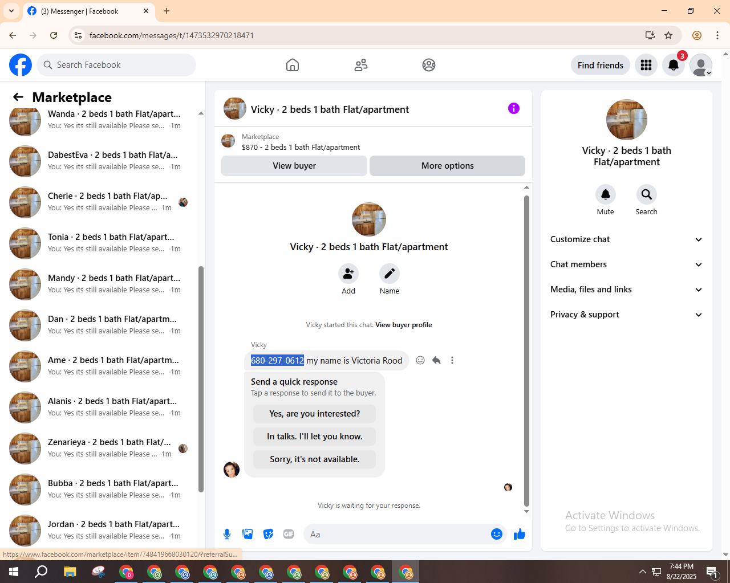The height and width of the screenshot is (583, 730).
Task: Open account profile avatar menu
Action: coord(701,65)
